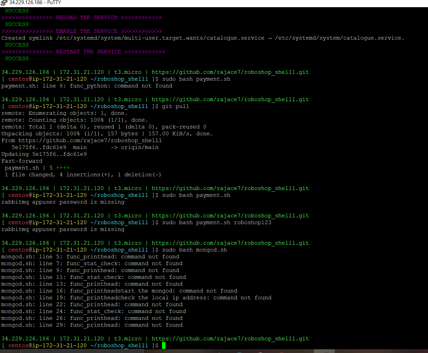Click the roboshop_shell1 GitHub URL on the top host line
Image resolution: width=428 pixels, height=353 pixels.
[230, 72]
